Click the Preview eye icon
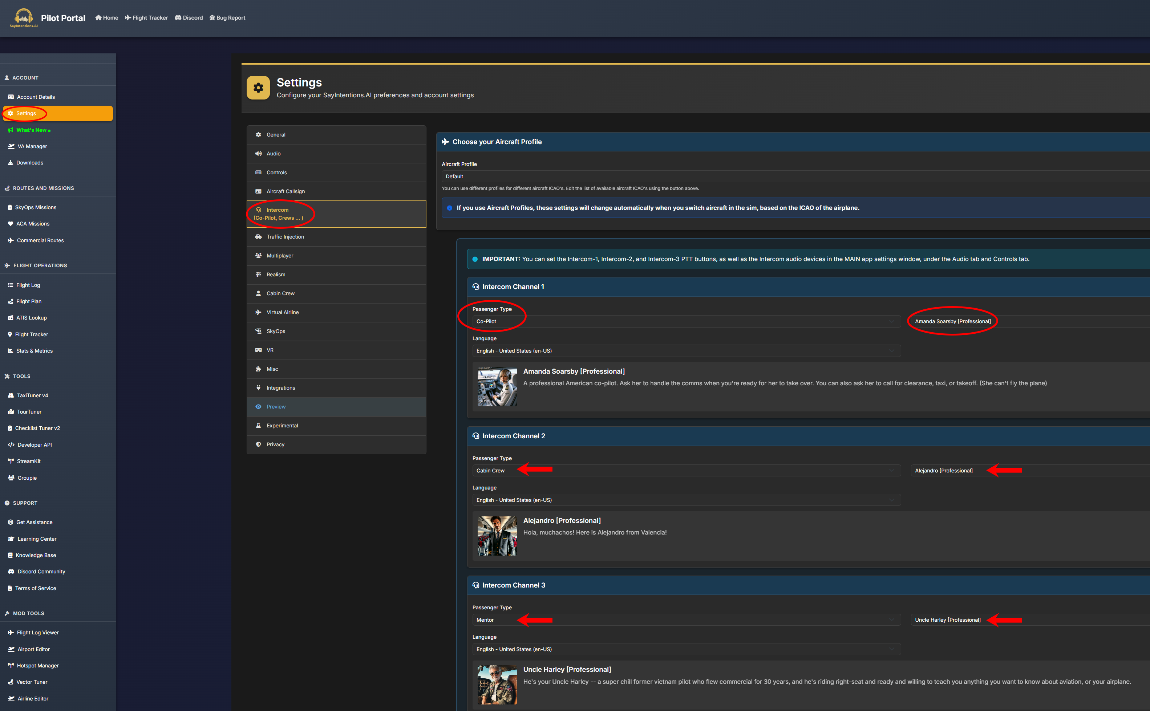The image size is (1150, 711). pos(258,407)
